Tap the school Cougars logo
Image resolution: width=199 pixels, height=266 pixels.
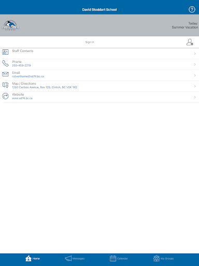click(10, 25)
